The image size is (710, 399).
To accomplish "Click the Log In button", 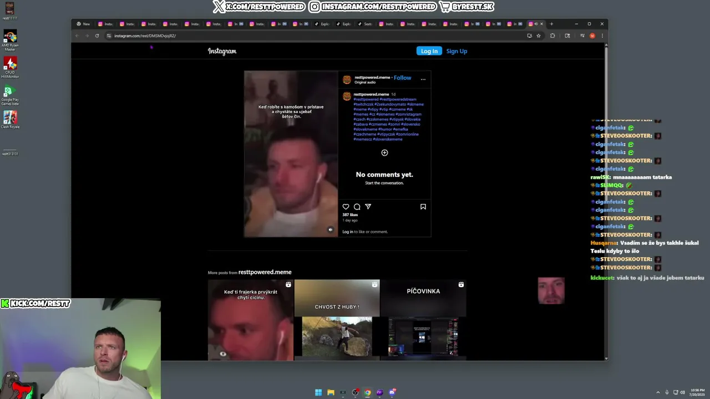I will click(x=429, y=51).
